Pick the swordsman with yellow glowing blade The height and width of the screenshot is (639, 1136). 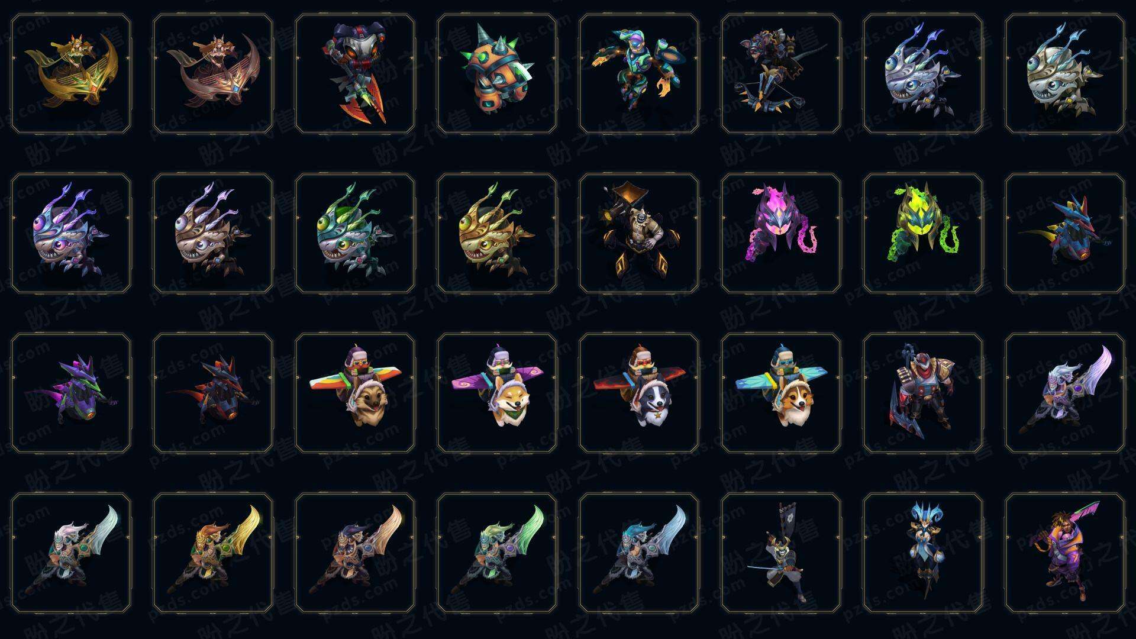pos(213,553)
